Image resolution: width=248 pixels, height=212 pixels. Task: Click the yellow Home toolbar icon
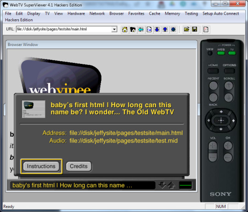[x=125, y=29]
